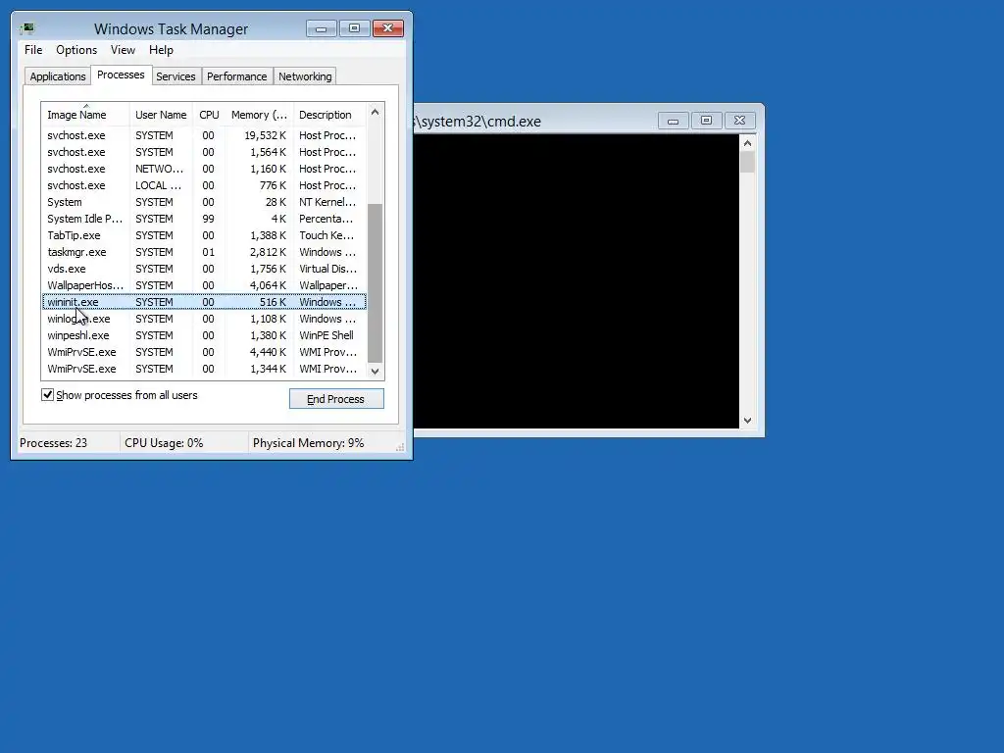Click the Virtual Dis... description cell
Image resolution: width=1004 pixels, height=753 pixels.
coord(327,269)
